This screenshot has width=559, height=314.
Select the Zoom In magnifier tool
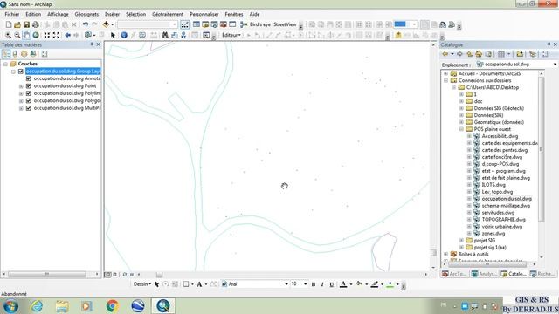(x=8, y=35)
